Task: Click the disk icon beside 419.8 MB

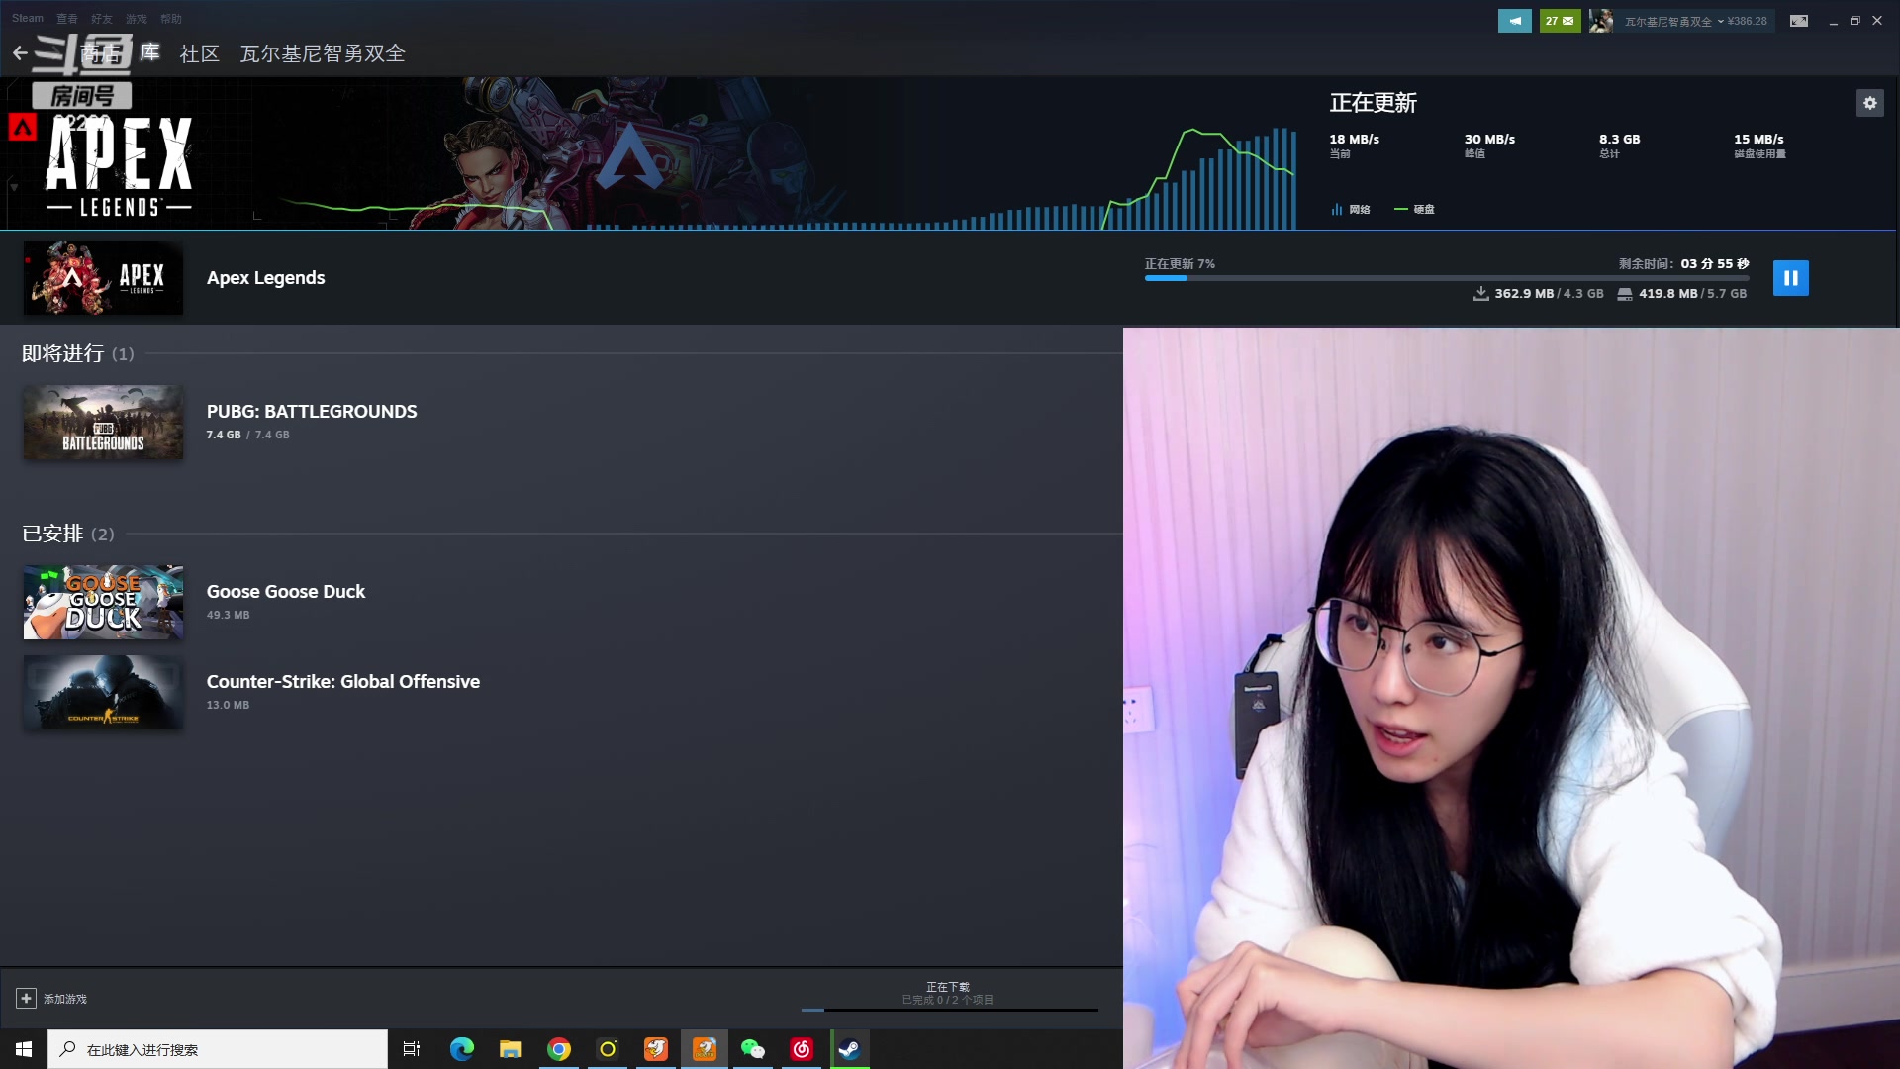Action: pyautogui.click(x=1625, y=294)
